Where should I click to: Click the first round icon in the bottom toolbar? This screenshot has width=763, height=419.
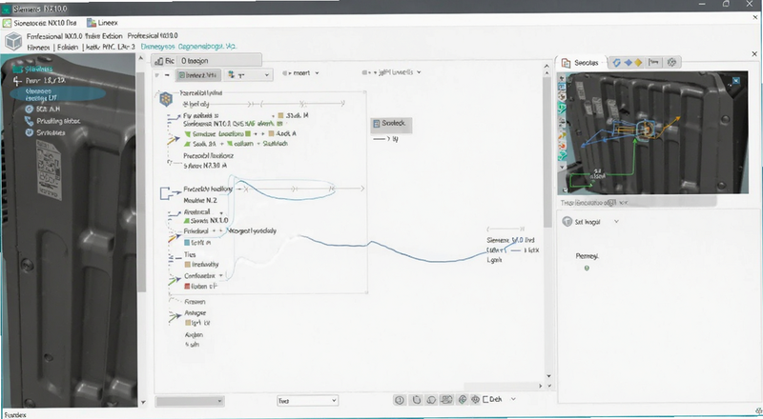click(400, 400)
